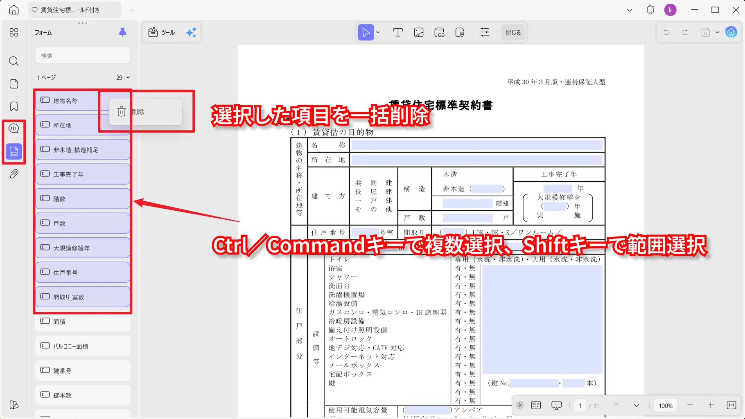Click the bottom-left sidebar layers icon
Viewport: 745px width, 419px height.
14,405
